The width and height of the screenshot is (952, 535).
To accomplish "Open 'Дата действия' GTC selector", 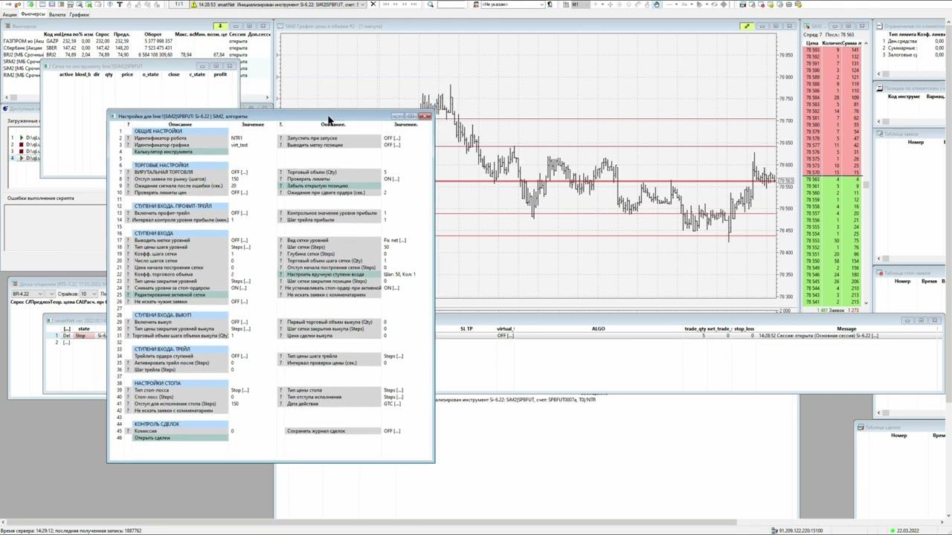I will [392, 403].
